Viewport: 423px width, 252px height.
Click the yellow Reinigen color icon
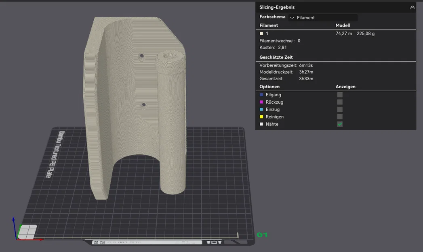(261, 117)
